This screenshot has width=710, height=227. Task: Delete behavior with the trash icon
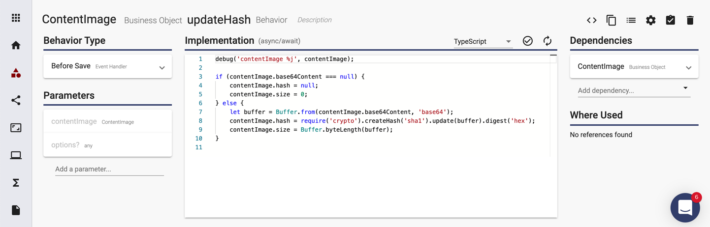click(690, 20)
